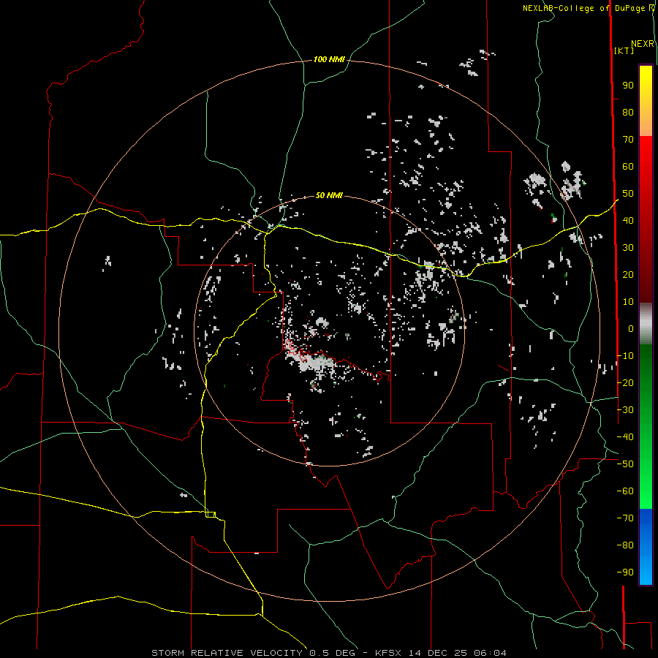Screen dimensions: 658x658
Task: Click the positive 20 scale label
Action: point(628,275)
